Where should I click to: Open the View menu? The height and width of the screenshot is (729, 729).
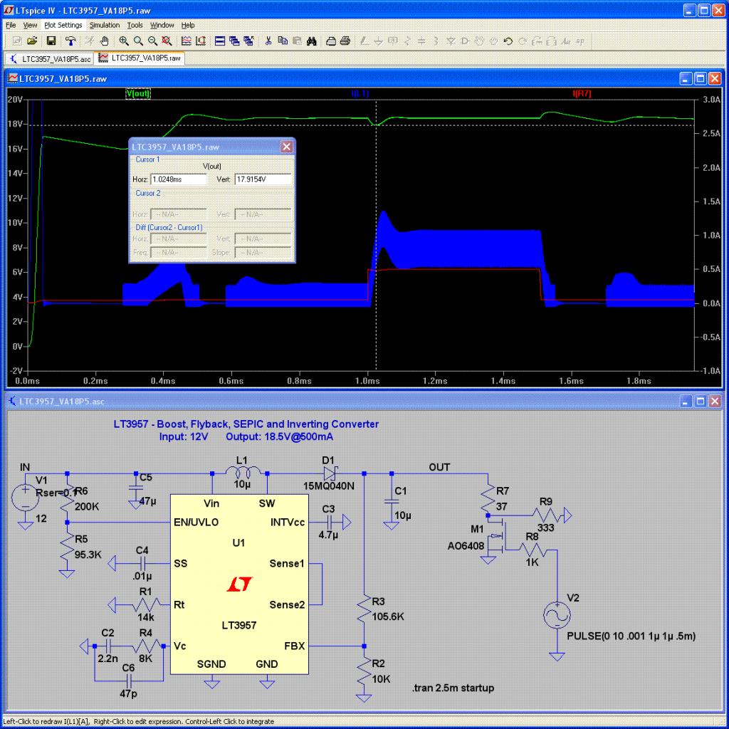pyautogui.click(x=30, y=25)
